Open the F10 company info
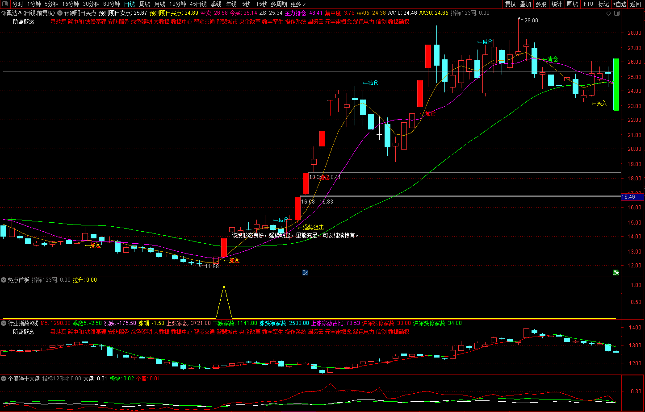 (x=588, y=4)
